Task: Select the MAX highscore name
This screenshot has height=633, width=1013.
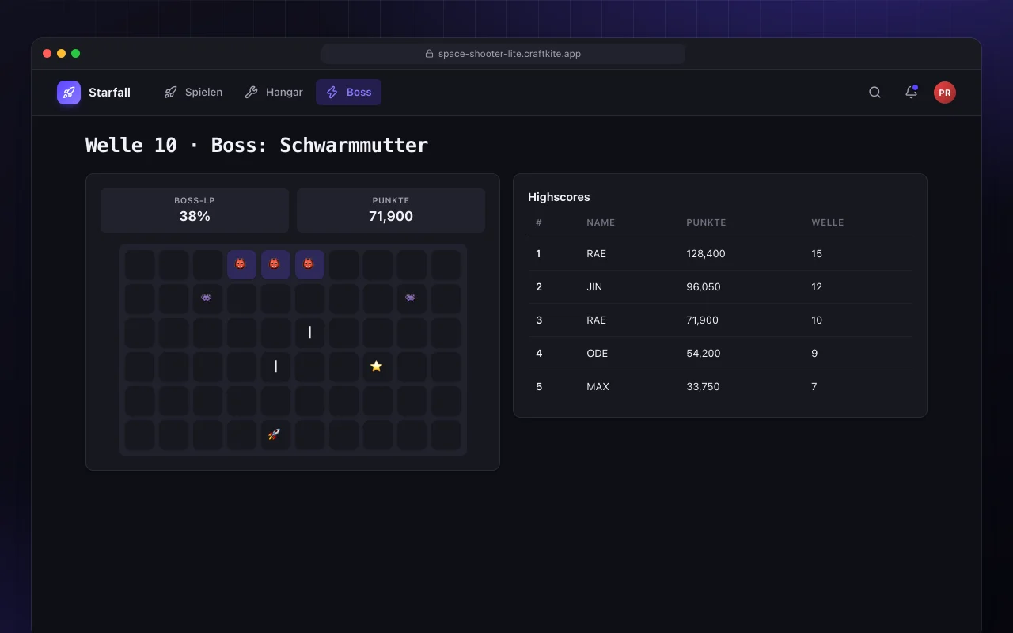Action: coord(598,387)
